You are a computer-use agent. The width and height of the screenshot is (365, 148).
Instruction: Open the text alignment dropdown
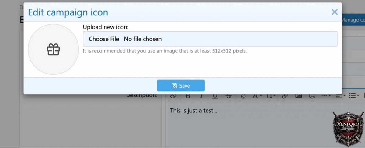[x=341, y=96]
